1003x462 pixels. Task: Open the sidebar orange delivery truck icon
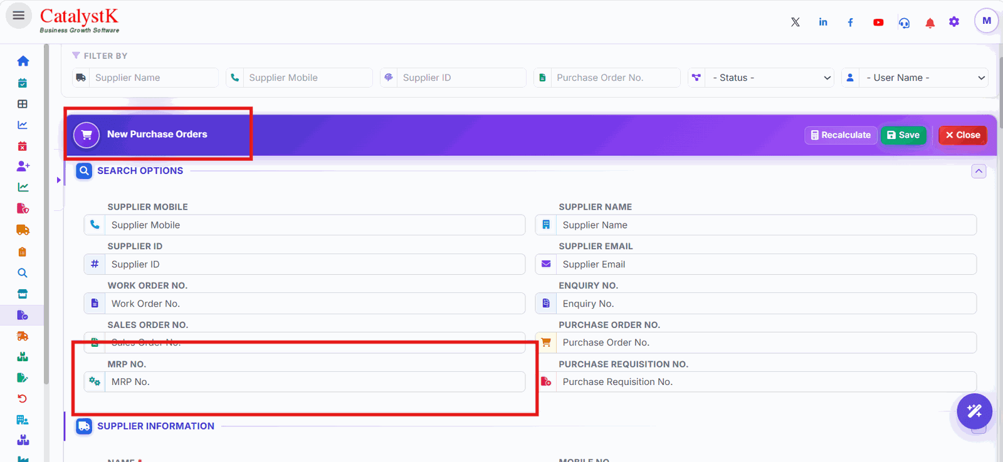pos(23,230)
